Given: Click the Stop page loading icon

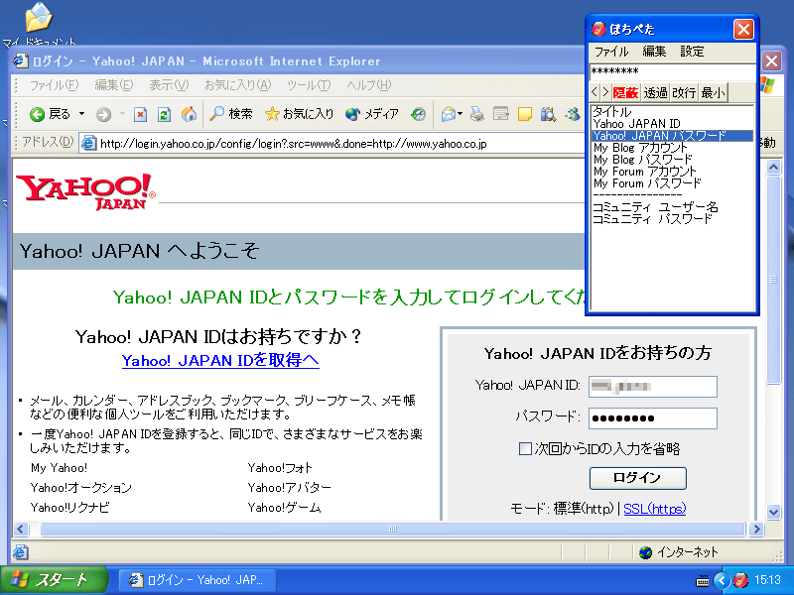Looking at the screenshot, I should coord(140,115).
